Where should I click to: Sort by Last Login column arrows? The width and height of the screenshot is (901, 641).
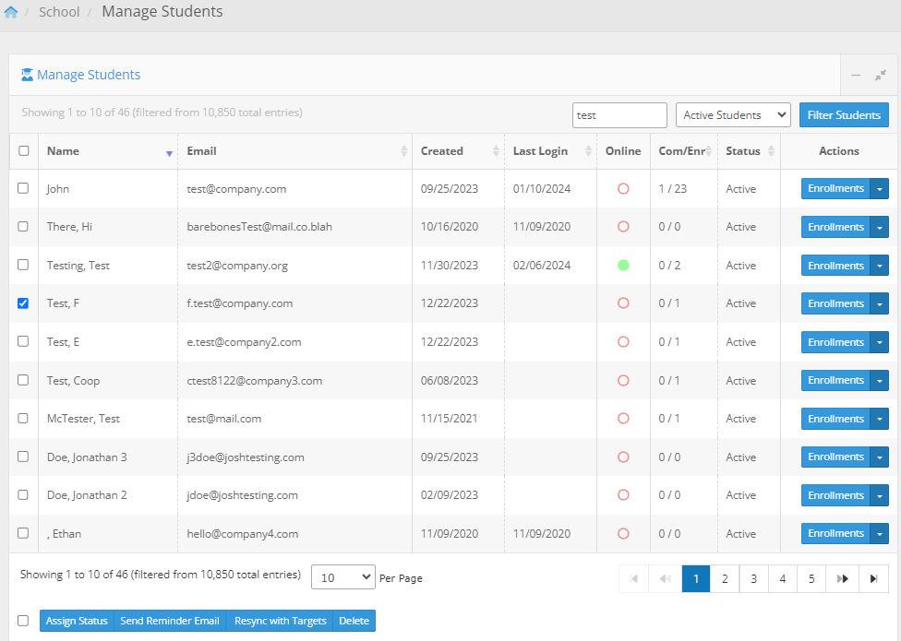coord(588,151)
